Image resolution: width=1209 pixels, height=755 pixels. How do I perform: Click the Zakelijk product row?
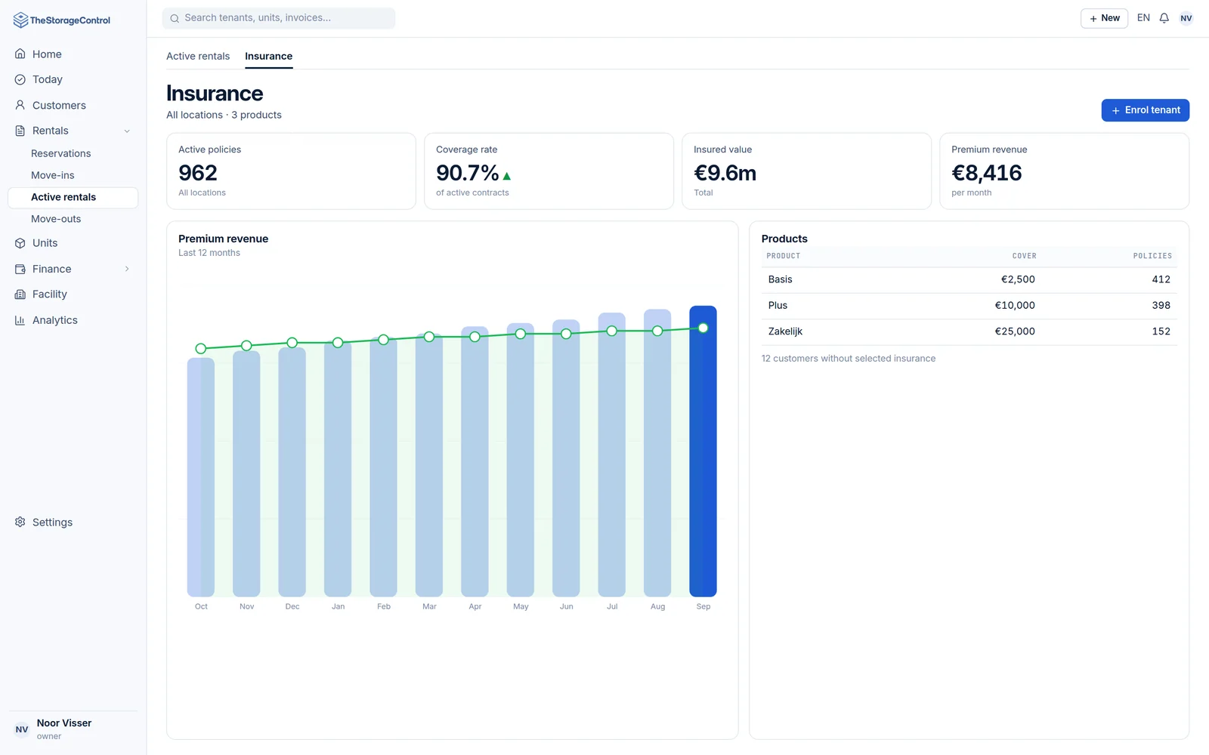[969, 331]
